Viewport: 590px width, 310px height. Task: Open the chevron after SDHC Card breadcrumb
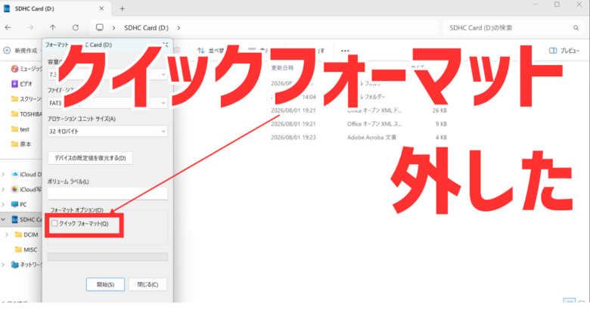(x=179, y=28)
